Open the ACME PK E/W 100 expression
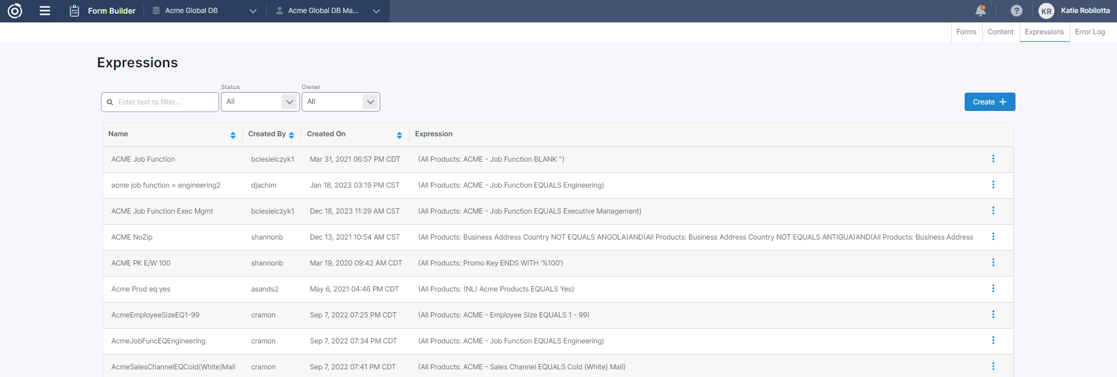Viewport: 1117px width, 377px height. [x=141, y=263]
